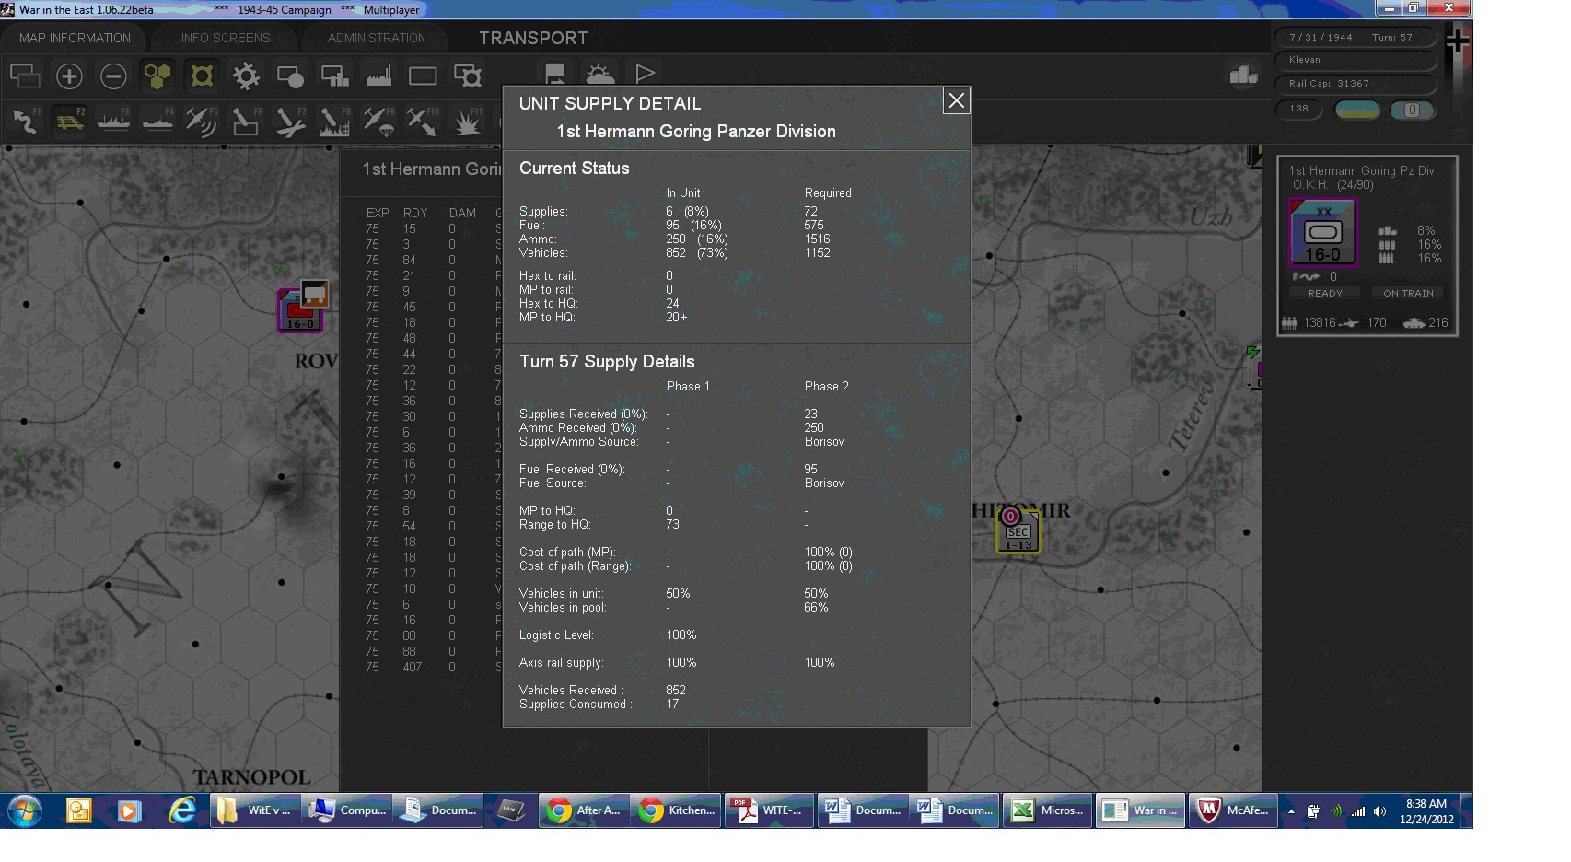Open the 'WitE v...' folder taskbar item
Viewport: 1571px width, 862px height.
pyautogui.click(x=254, y=810)
